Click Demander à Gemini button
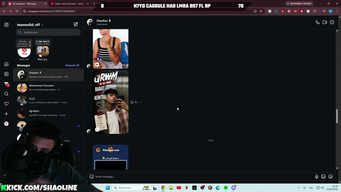The image size is (341, 192). pos(299,3)
